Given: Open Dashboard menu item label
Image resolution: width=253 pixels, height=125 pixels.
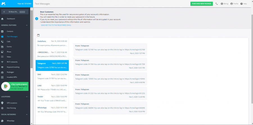Looking at the screenshot, I should coord(11,19).
